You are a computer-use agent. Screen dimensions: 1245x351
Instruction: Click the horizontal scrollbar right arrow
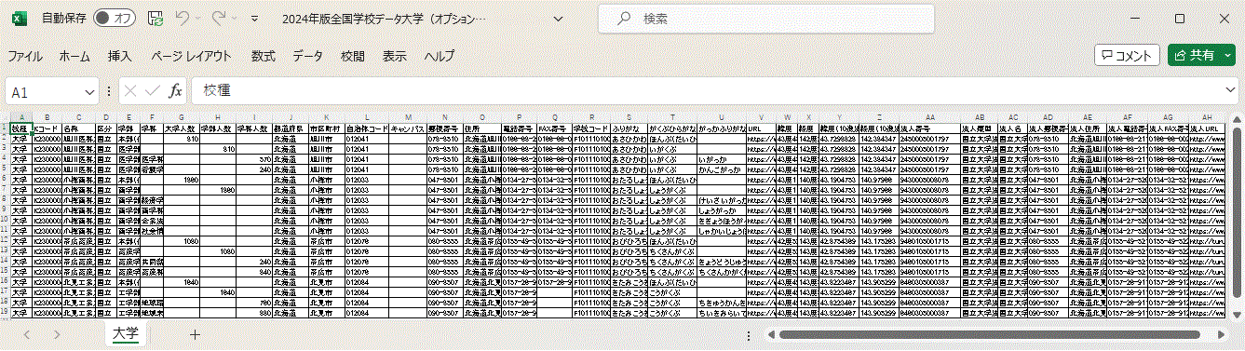click(x=1222, y=333)
